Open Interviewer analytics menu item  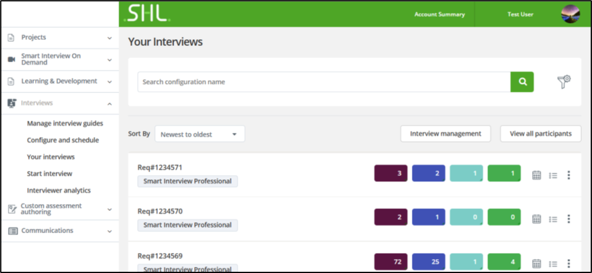[59, 190]
